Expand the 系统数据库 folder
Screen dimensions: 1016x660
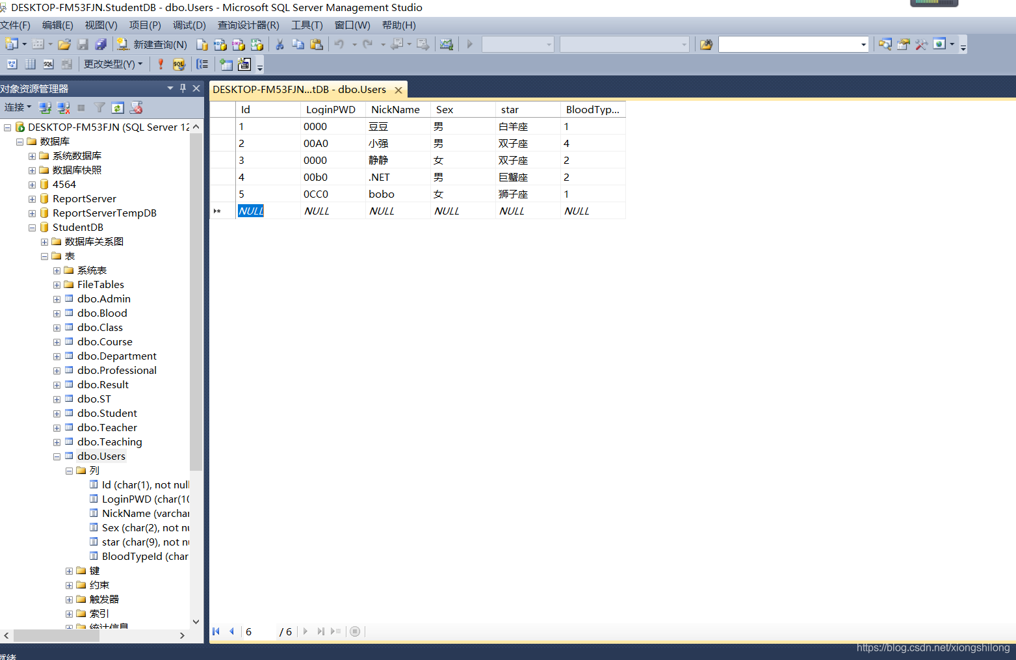[x=33, y=156]
